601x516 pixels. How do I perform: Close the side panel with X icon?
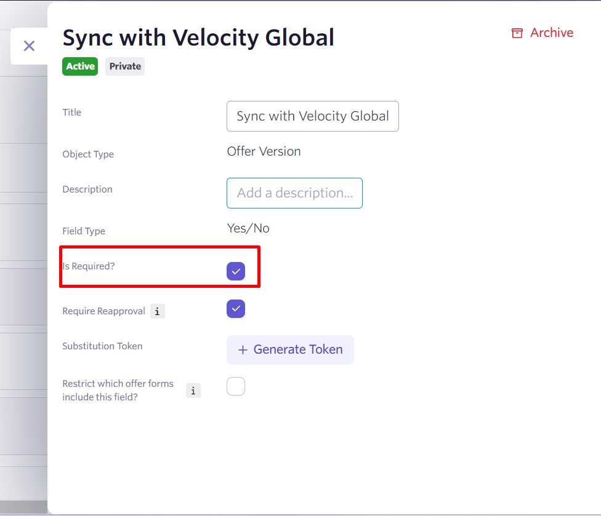pyautogui.click(x=29, y=46)
